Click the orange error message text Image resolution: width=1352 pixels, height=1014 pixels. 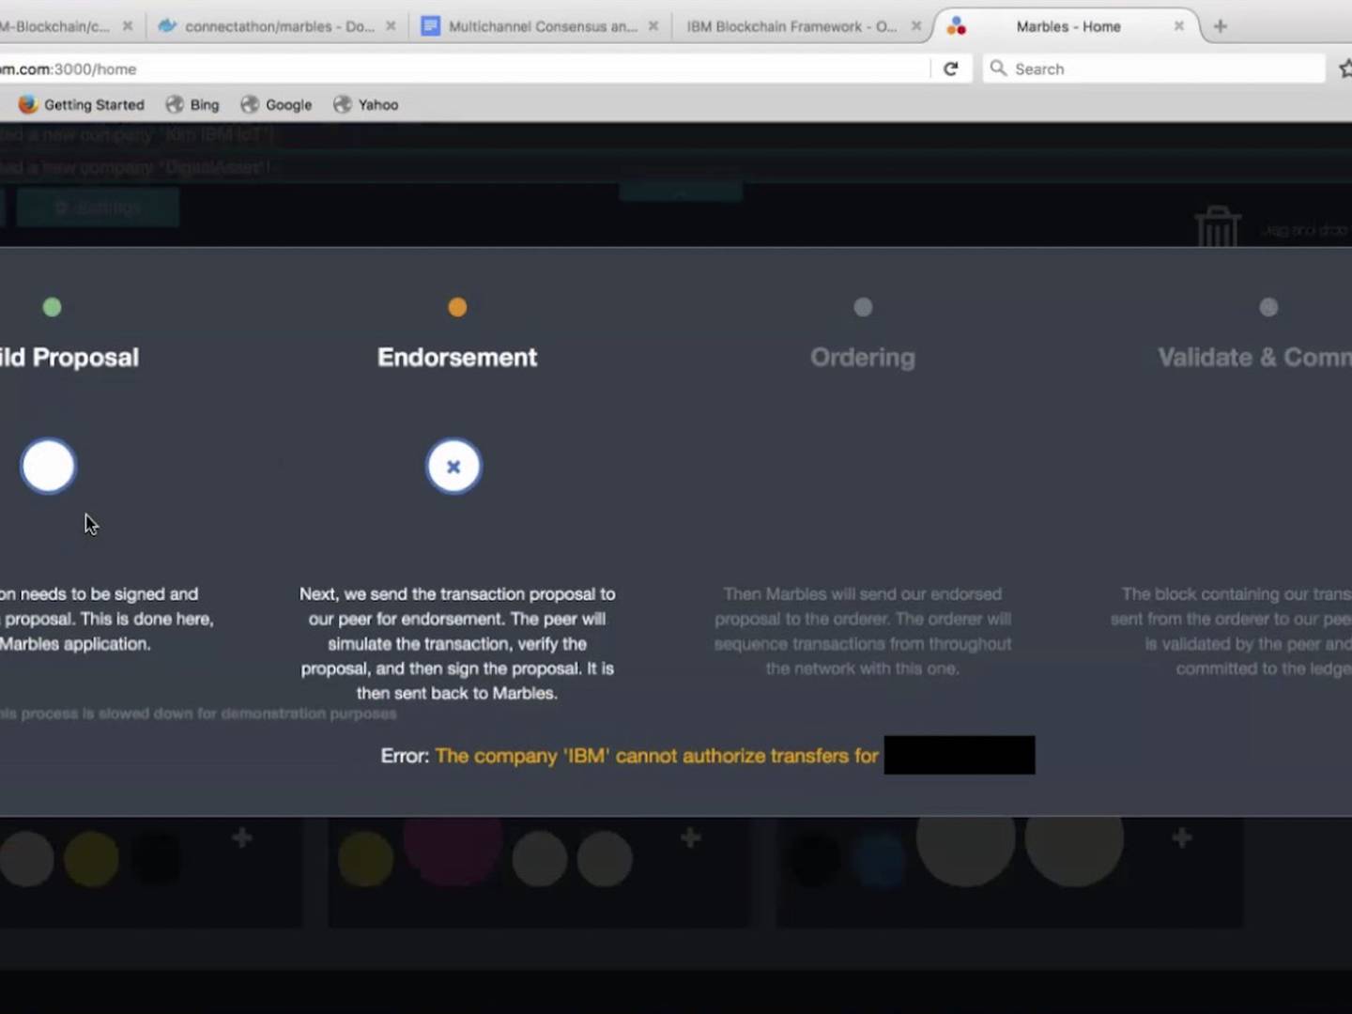click(656, 756)
